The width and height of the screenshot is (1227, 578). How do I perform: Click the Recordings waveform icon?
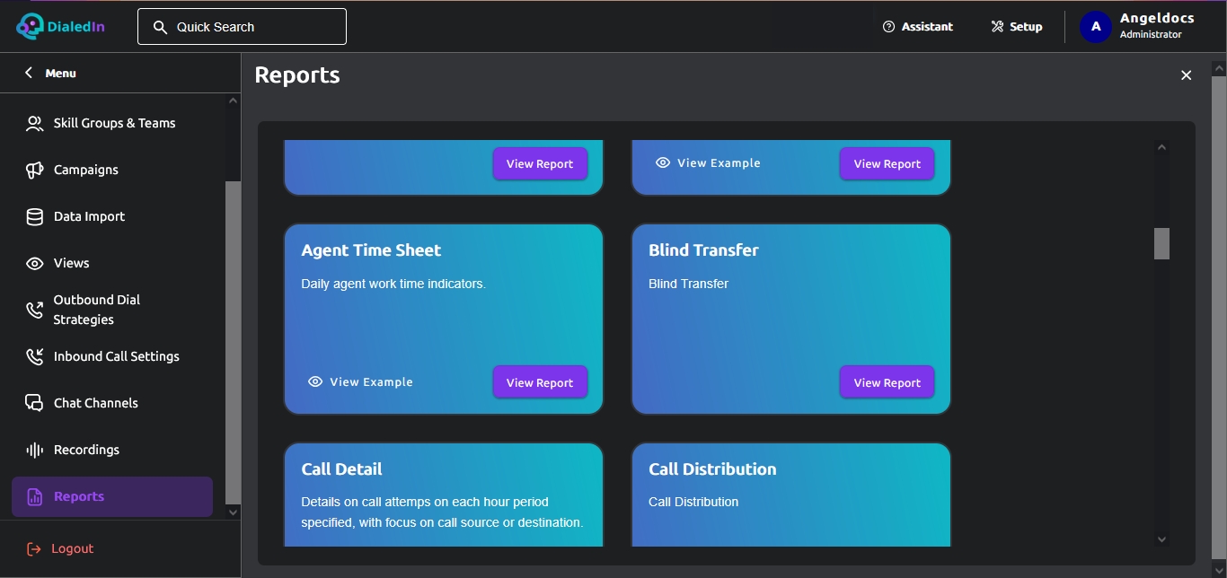click(34, 450)
